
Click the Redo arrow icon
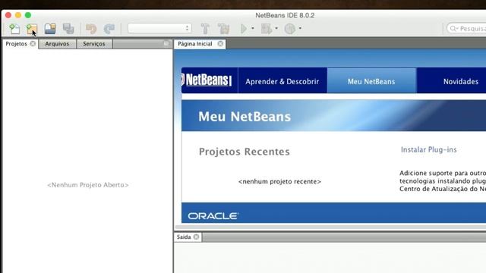109,29
